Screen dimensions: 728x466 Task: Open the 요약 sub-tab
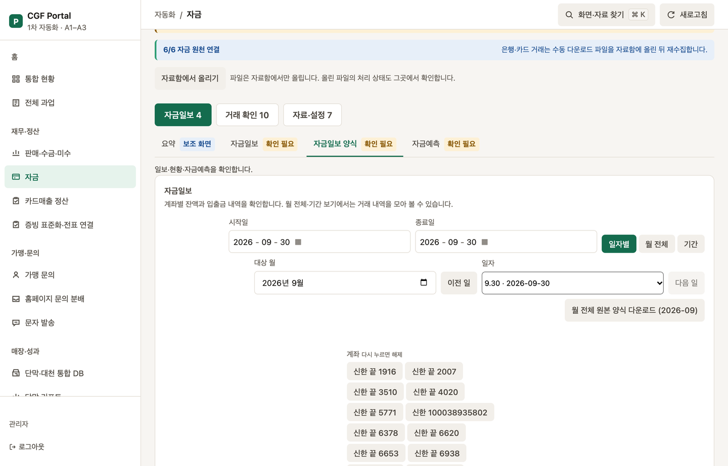pyautogui.click(x=188, y=144)
